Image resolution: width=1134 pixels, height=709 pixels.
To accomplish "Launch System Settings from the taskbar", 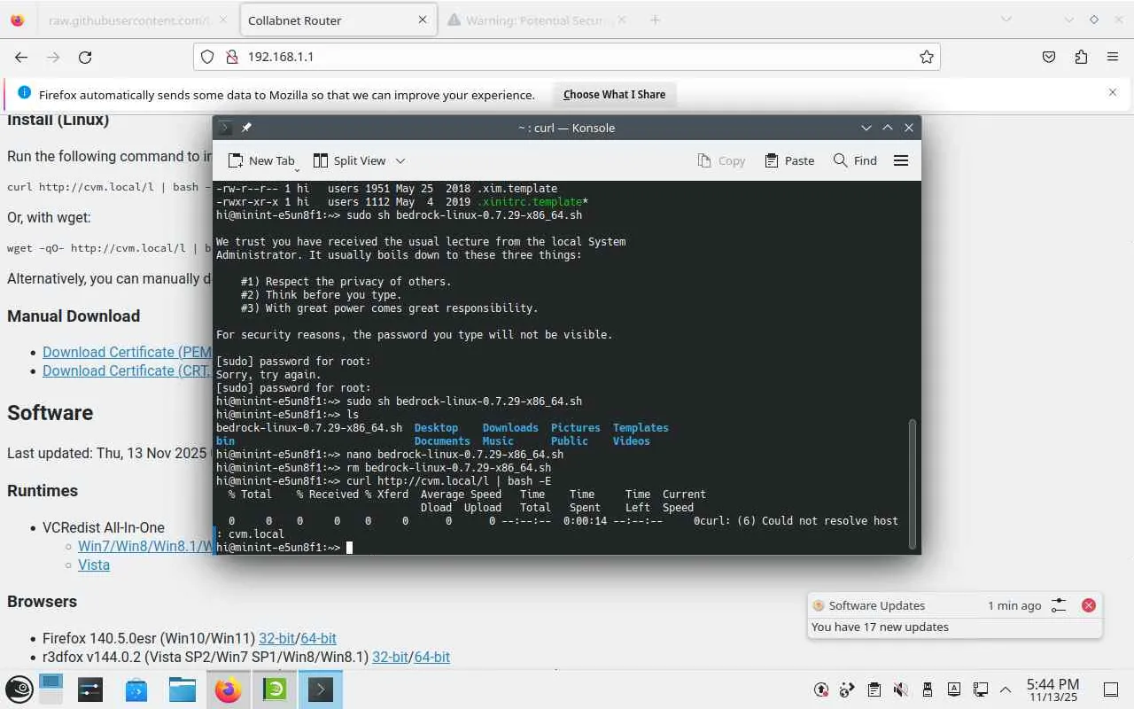I will 90,690.
